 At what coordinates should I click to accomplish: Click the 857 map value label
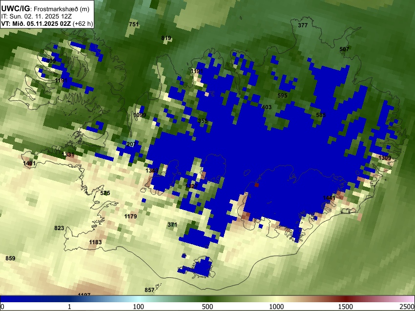point(149,290)
